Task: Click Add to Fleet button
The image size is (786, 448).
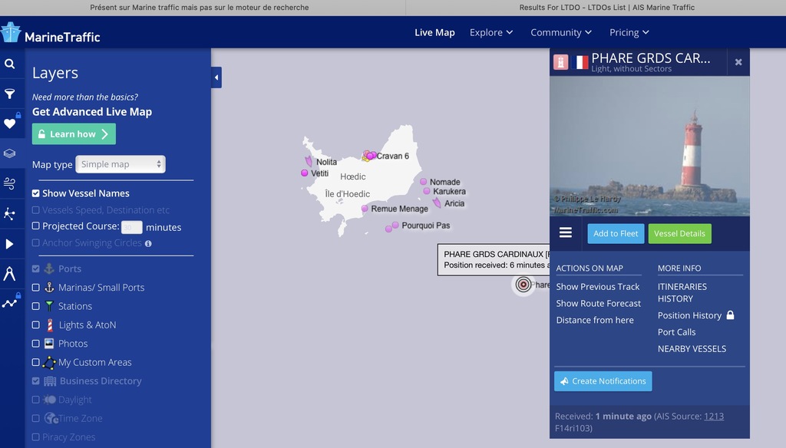Action: 616,233
